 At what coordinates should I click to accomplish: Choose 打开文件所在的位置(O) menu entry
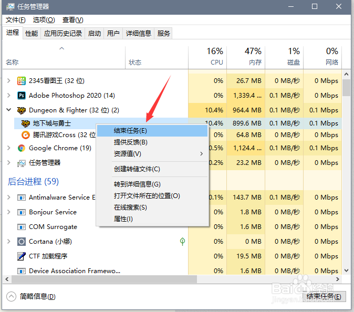(152, 196)
